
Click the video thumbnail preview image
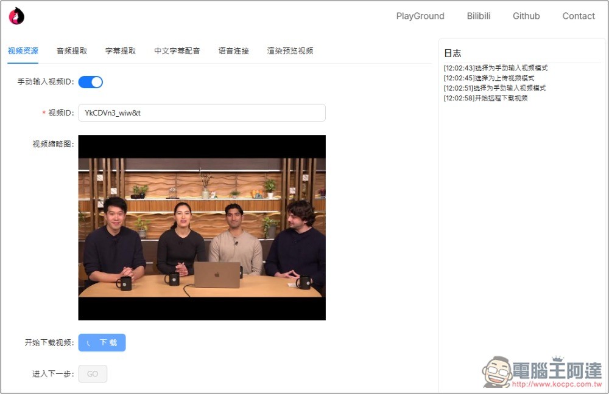[x=202, y=227]
